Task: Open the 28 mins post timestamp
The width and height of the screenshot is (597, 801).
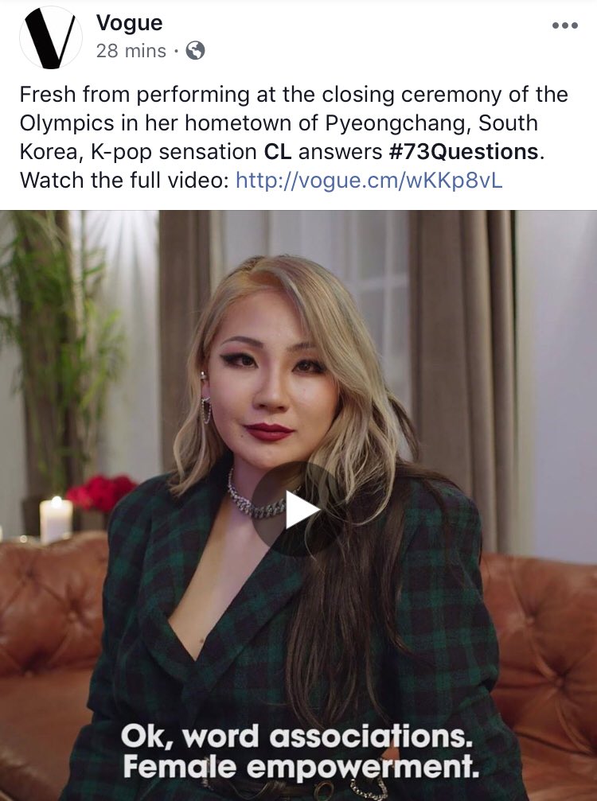Action: click(x=131, y=51)
